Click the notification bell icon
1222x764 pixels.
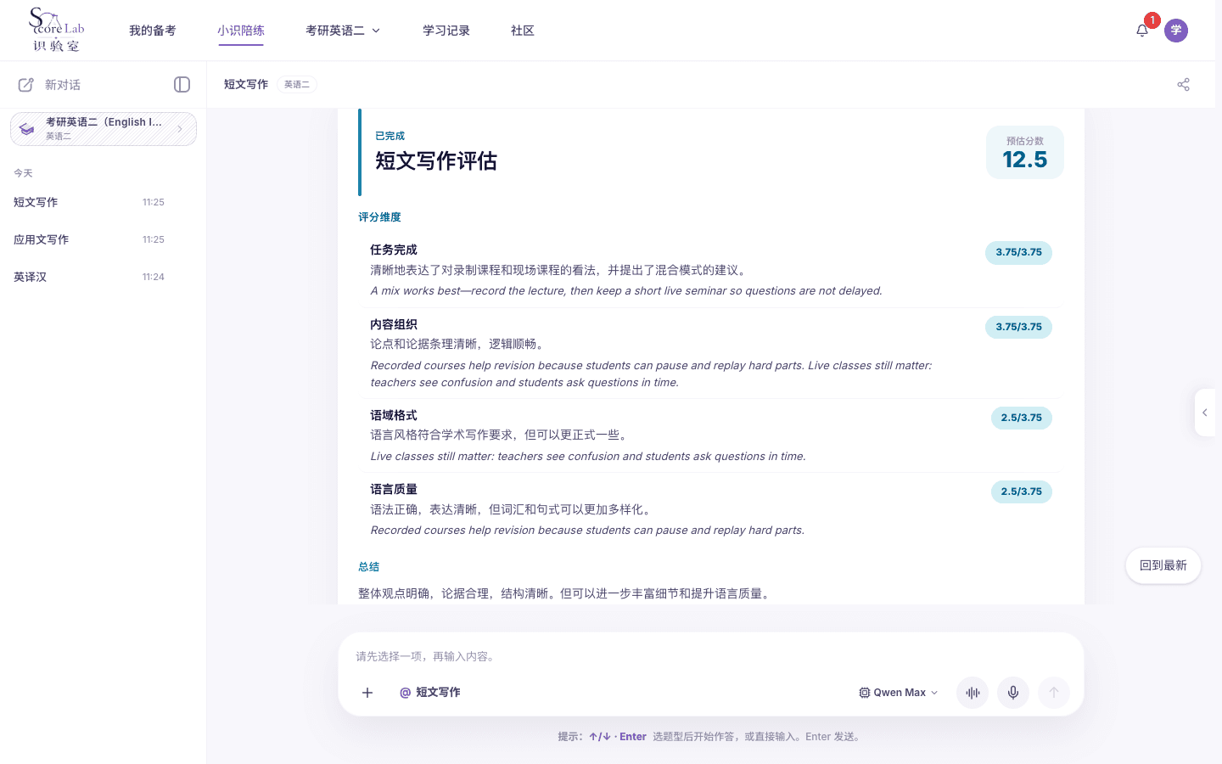pos(1142,31)
